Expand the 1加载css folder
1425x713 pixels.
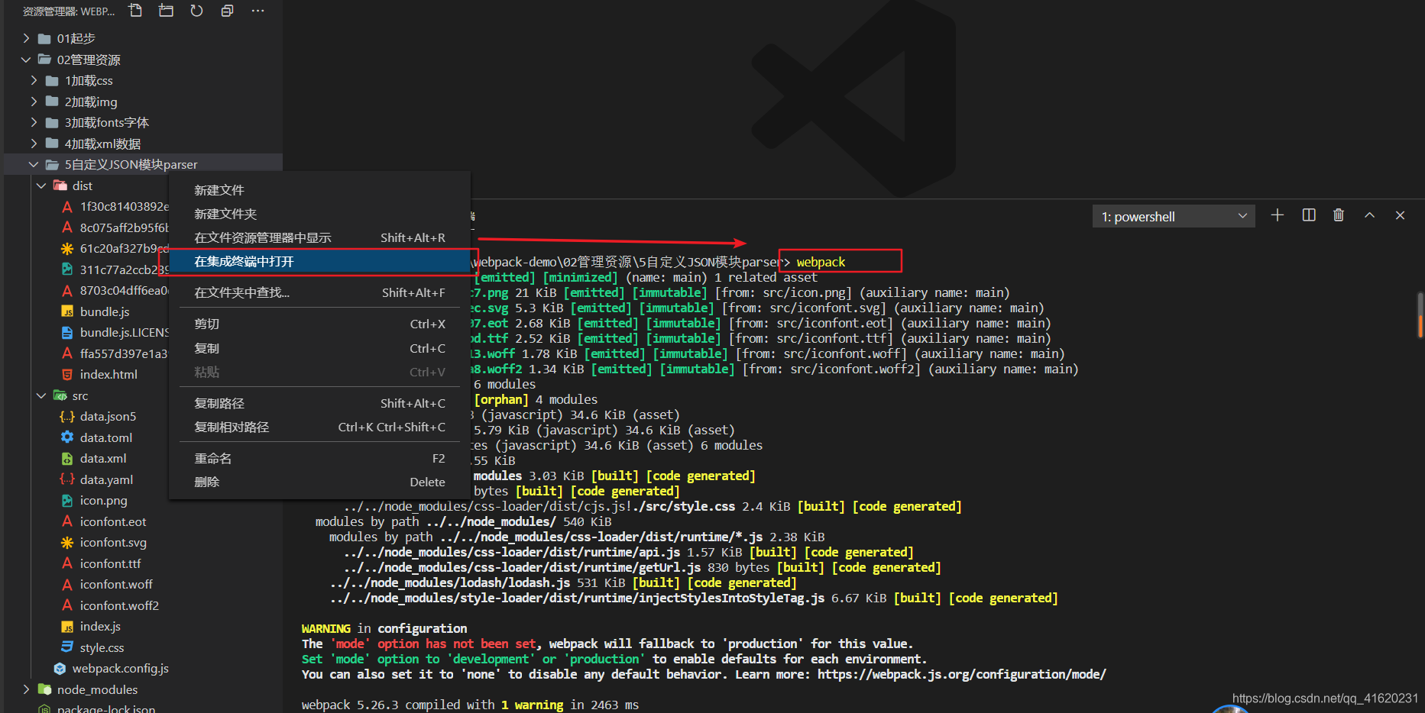(34, 80)
